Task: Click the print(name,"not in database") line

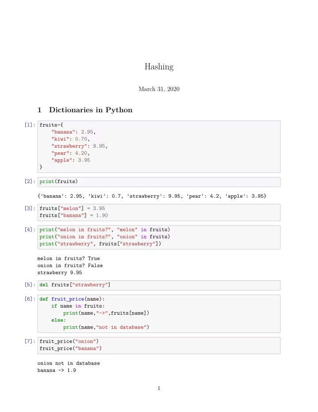Action: [106, 328]
